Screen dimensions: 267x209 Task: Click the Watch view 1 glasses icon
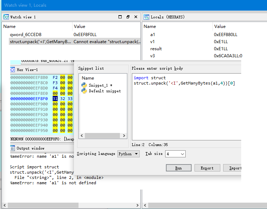[6, 17]
